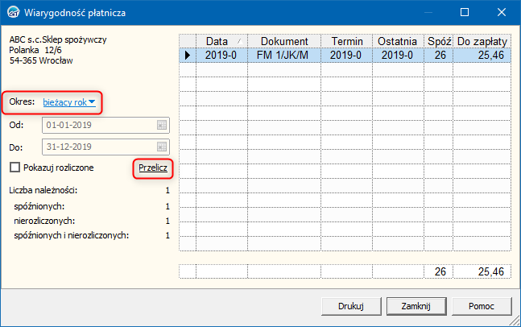The image size is (521, 327).
Task: Enable Pokazuj rozliczone checkbox
Action: pyautogui.click(x=14, y=168)
